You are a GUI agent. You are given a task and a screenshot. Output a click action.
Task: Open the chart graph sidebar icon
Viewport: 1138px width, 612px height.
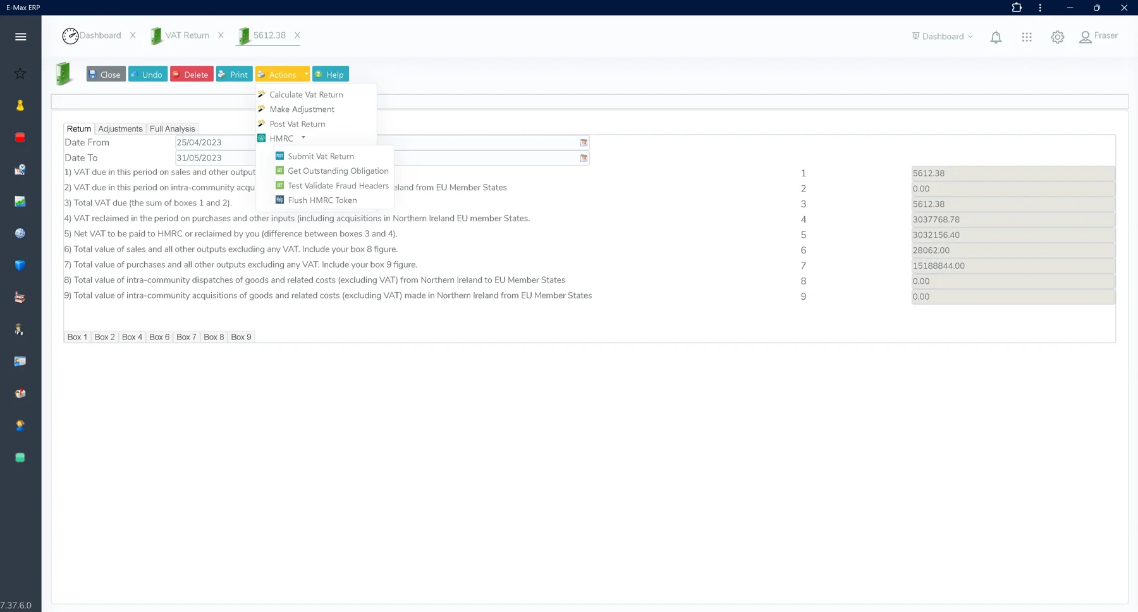[x=20, y=201]
